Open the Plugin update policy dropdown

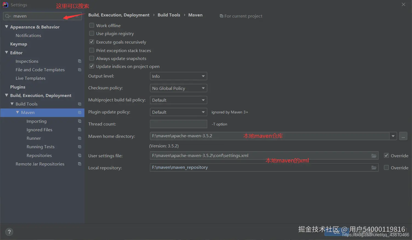(178, 112)
